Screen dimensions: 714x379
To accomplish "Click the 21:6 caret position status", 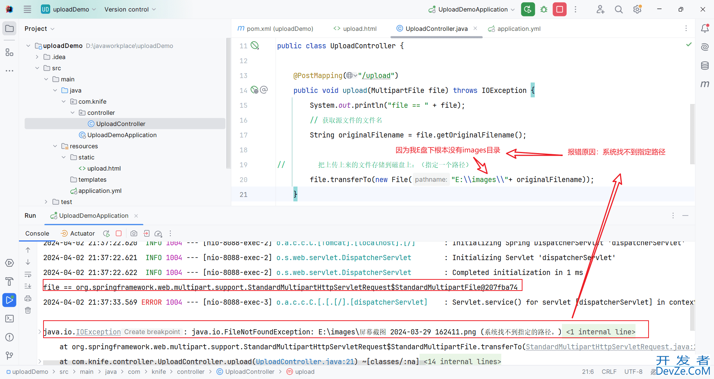I will [x=588, y=372].
